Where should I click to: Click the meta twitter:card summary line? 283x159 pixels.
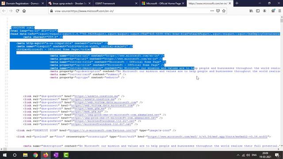pos(88,74)
